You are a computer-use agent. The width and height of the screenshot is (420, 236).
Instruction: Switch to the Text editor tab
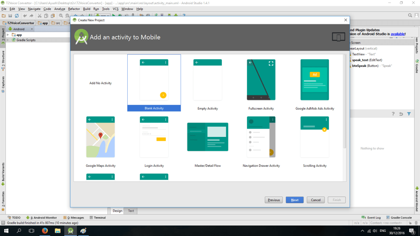[131, 211]
